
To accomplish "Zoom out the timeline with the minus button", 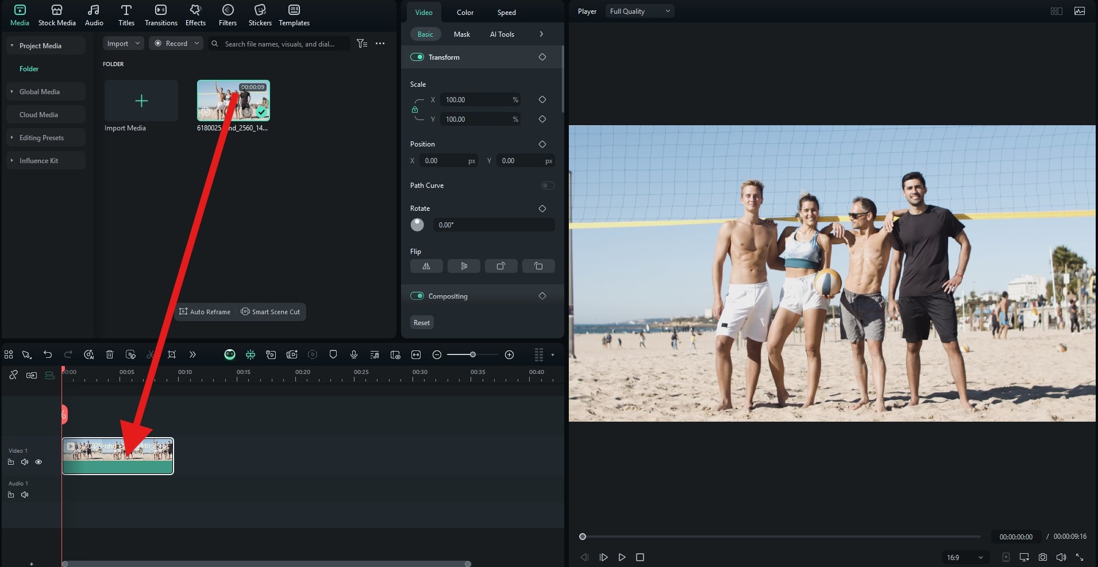I will tap(437, 354).
